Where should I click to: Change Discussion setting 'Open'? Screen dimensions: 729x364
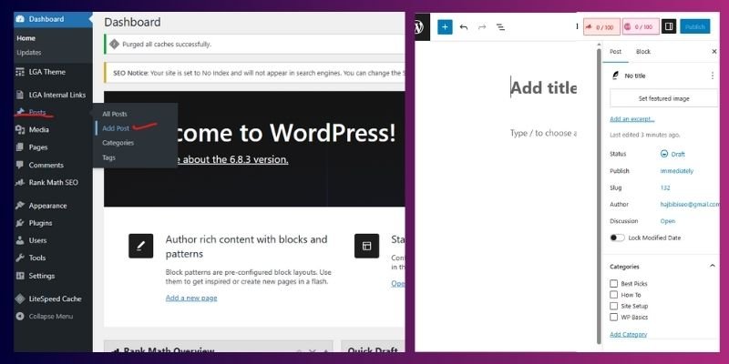click(668, 221)
